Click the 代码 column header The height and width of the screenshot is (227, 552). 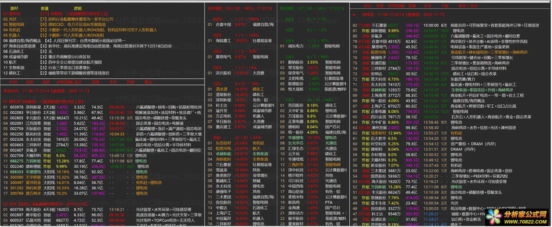(x=13, y=82)
